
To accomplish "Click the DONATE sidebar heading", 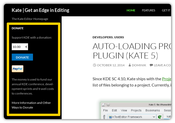I will 17,28.
